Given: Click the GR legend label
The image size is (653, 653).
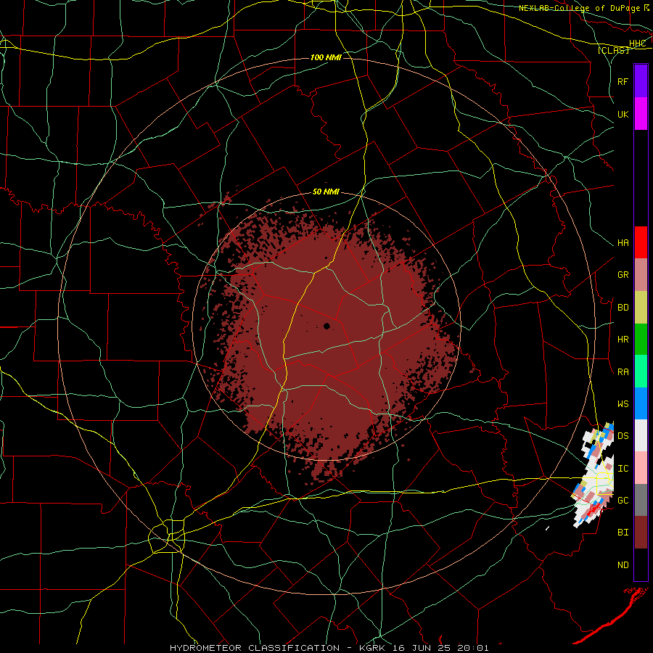Looking at the screenshot, I should 623,275.
